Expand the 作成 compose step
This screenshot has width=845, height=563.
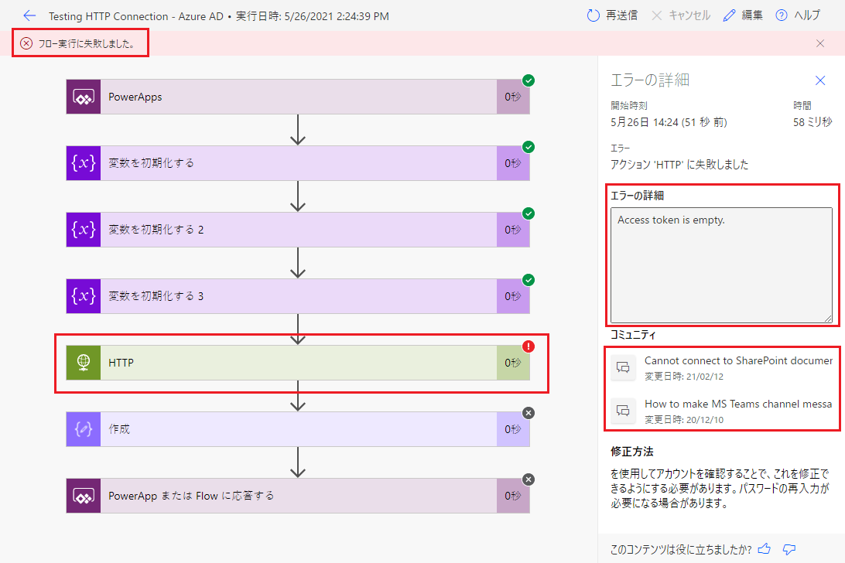click(x=298, y=429)
